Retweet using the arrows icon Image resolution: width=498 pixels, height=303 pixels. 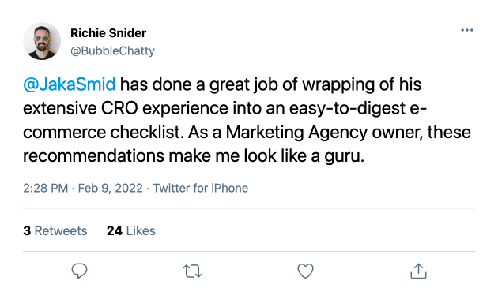click(x=192, y=271)
